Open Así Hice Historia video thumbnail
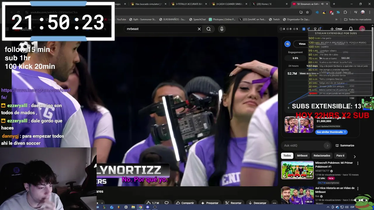The height and width of the screenshot is (210, 374). click(297, 195)
